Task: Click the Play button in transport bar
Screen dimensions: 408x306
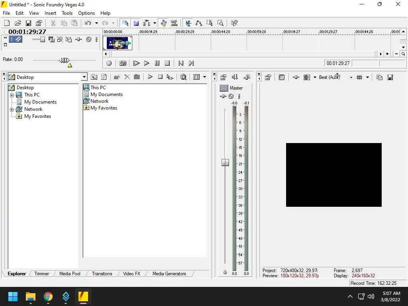Action: tap(147, 63)
